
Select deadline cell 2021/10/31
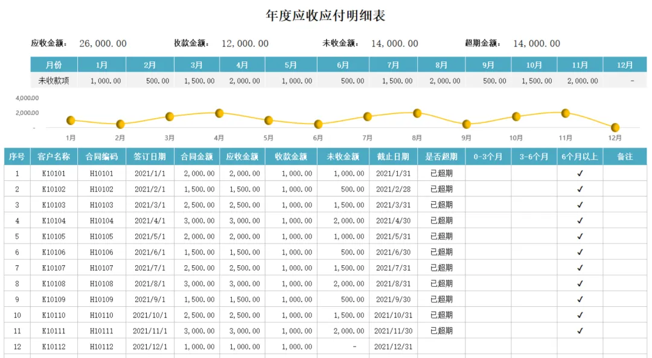pos(393,316)
